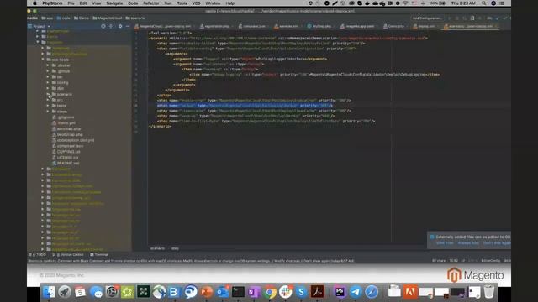Open the Project view selector dropdown
Viewport: 538px width, 302px height.
tap(40, 26)
